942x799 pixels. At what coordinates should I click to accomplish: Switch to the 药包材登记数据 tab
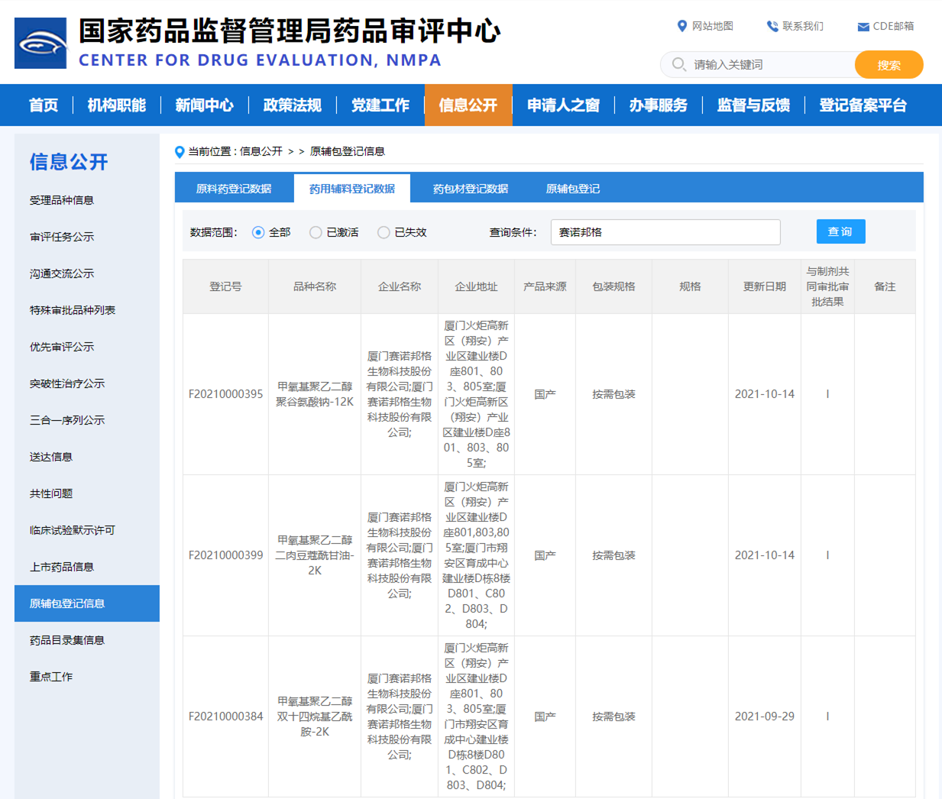471,187
